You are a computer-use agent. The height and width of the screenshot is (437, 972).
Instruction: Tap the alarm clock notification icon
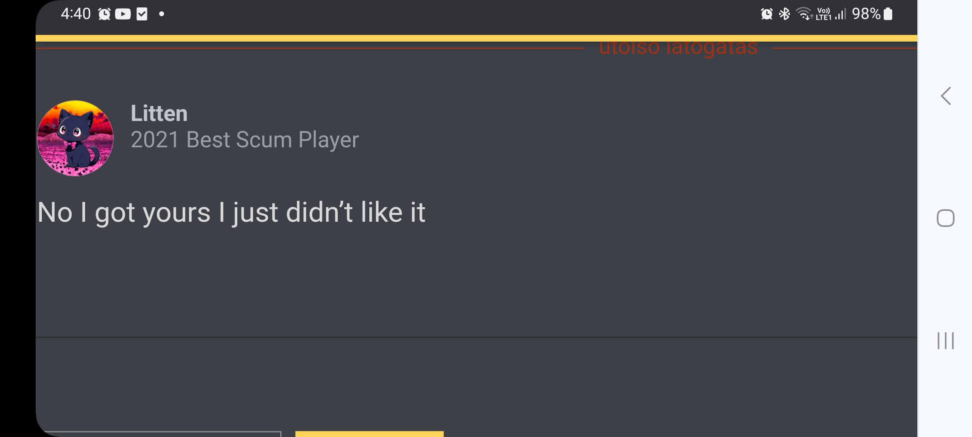click(x=104, y=14)
